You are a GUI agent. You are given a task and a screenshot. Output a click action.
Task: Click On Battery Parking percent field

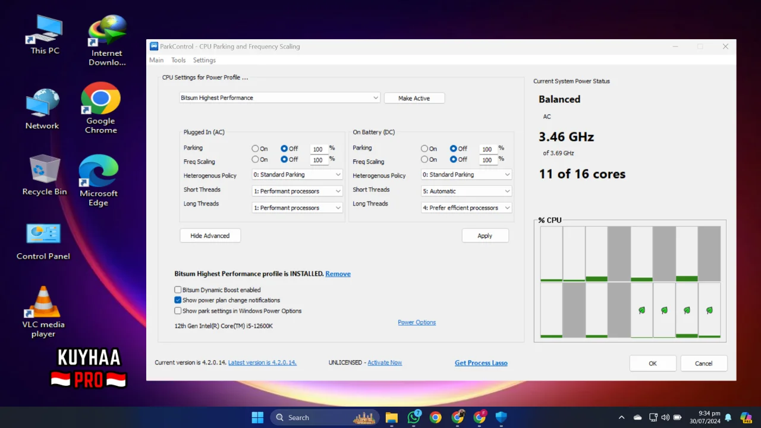[488, 149]
